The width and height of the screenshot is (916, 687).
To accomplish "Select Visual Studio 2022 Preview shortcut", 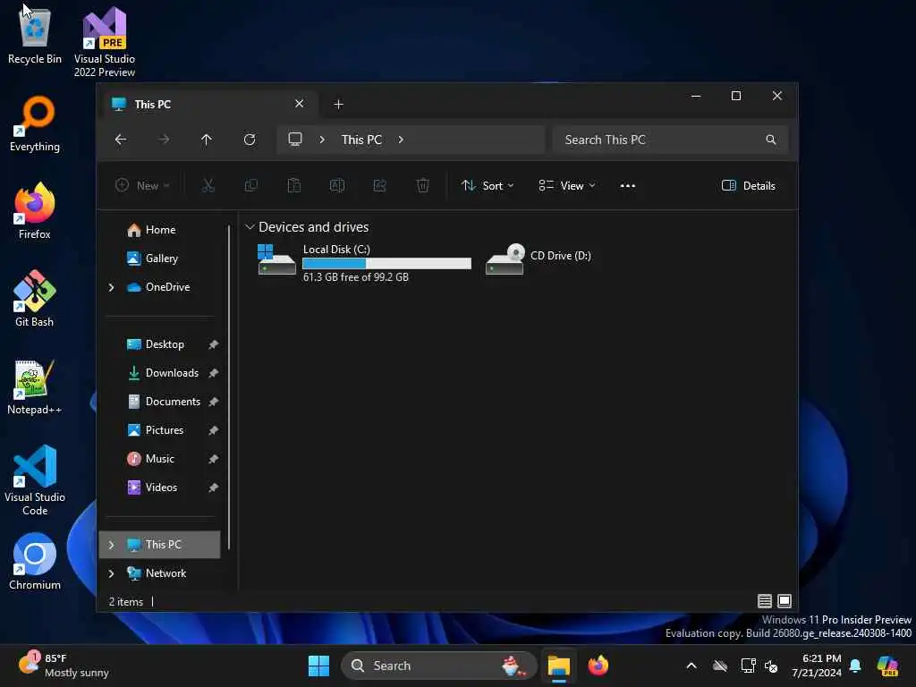I will click(x=105, y=42).
